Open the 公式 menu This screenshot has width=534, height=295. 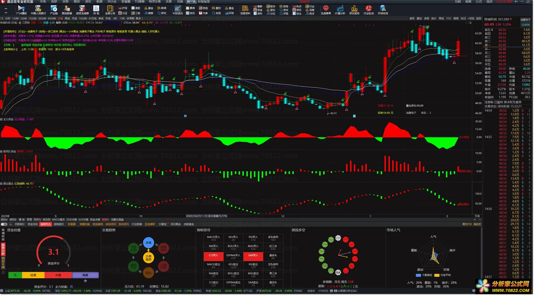coord(479,2)
